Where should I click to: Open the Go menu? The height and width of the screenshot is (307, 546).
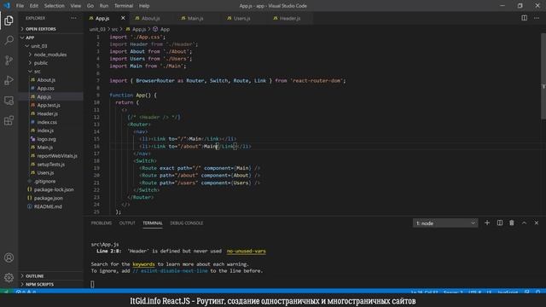pos(90,6)
